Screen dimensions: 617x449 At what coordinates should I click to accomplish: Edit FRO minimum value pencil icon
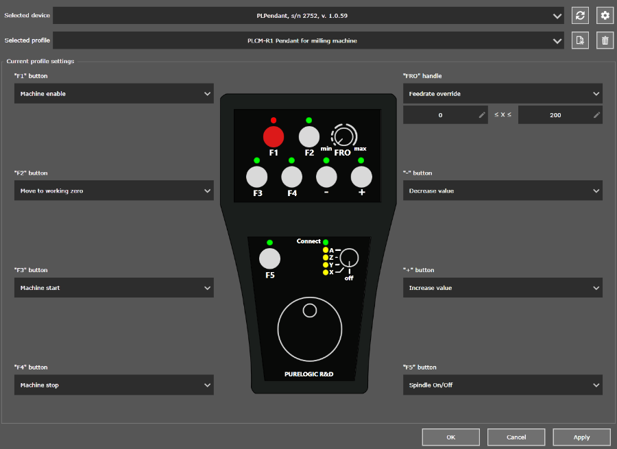(x=482, y=115)
